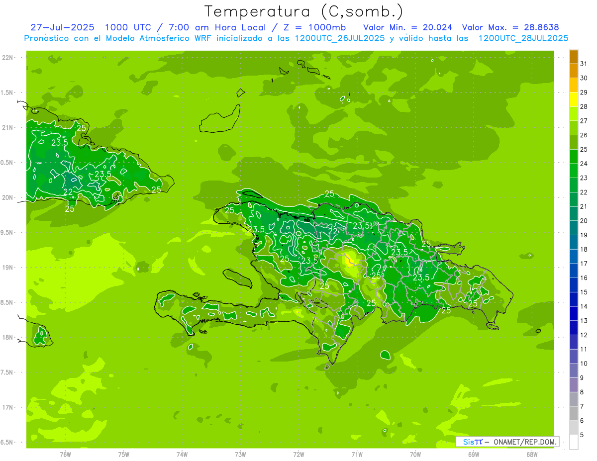Click the "74W" longitude axis label

[x=182, y=454]
